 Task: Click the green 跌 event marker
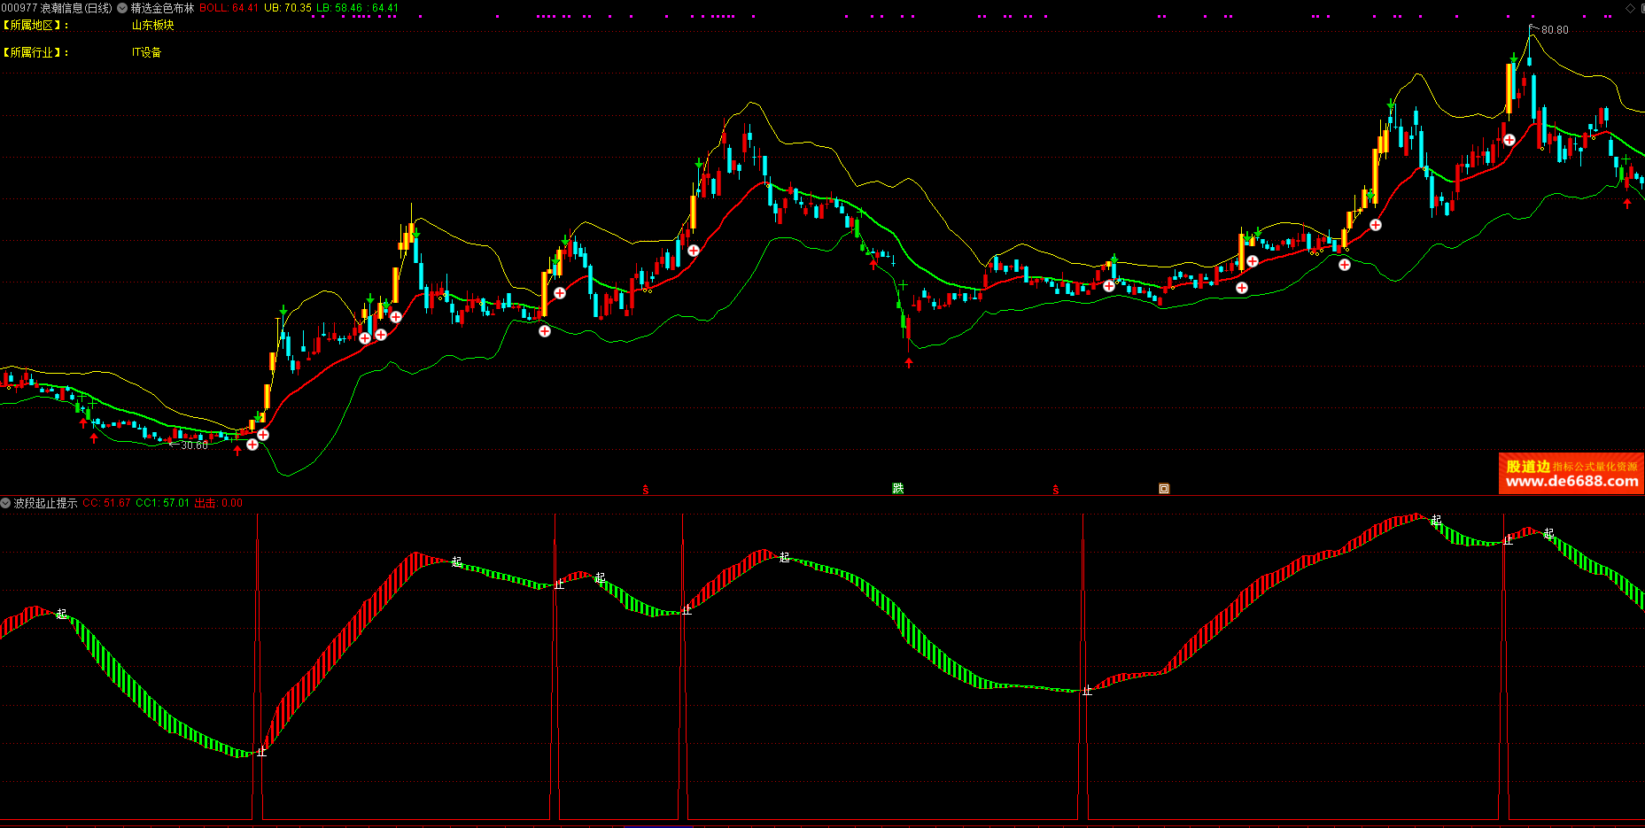(x=897, y=489)
